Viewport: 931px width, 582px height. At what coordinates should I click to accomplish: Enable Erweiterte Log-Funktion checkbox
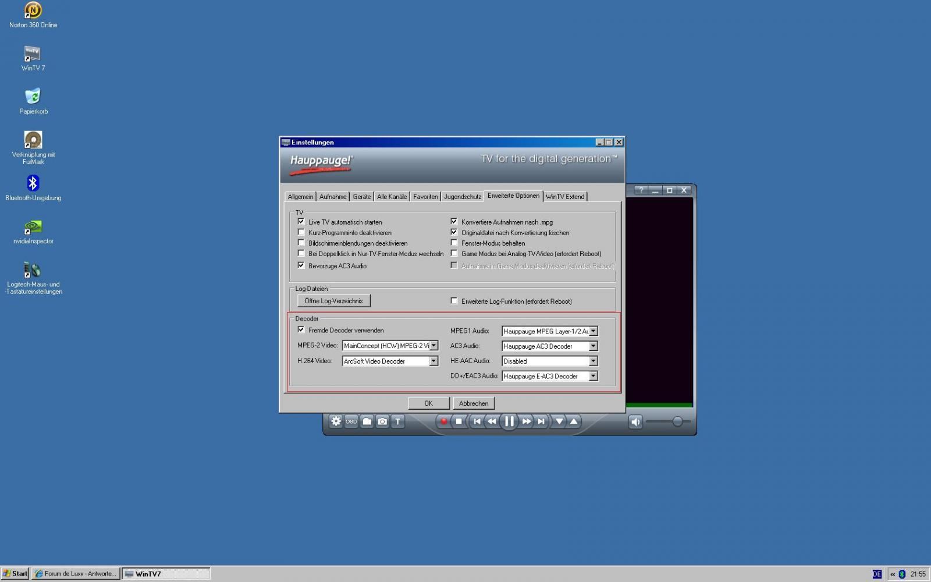click(454, 301)
